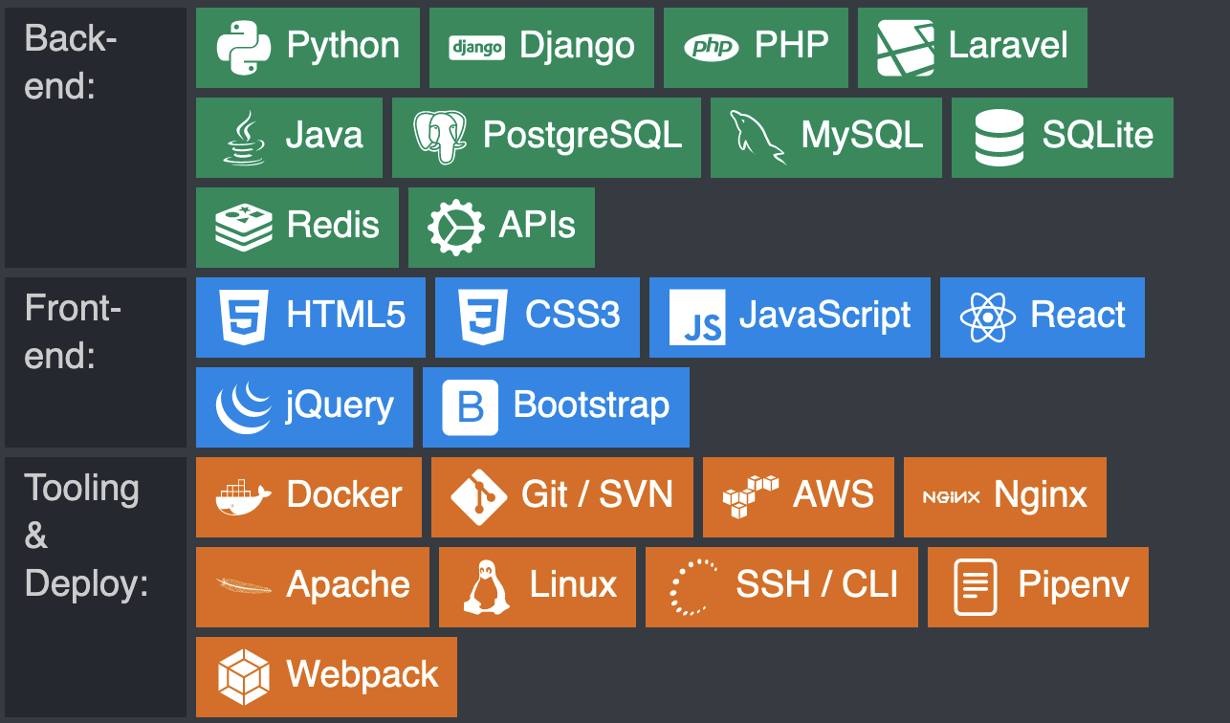Click the Tooling & Deploy: category heading
Screen dimensions: 1230x723
point(86,536)
